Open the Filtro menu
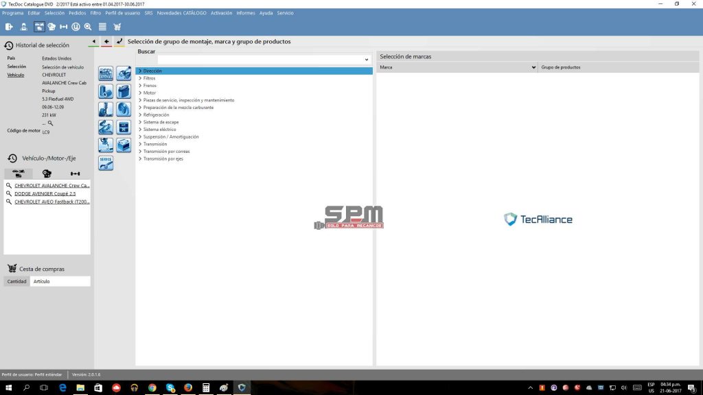This screenshot has width=703, height=395. (x=95, y=13)
